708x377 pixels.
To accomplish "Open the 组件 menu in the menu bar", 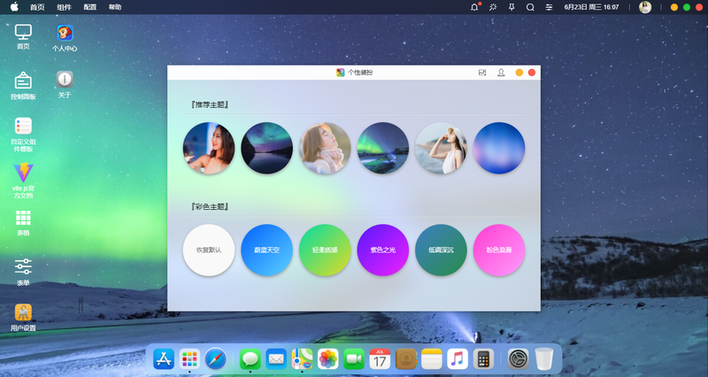I will pyautogui.click(x=64, y=7).
